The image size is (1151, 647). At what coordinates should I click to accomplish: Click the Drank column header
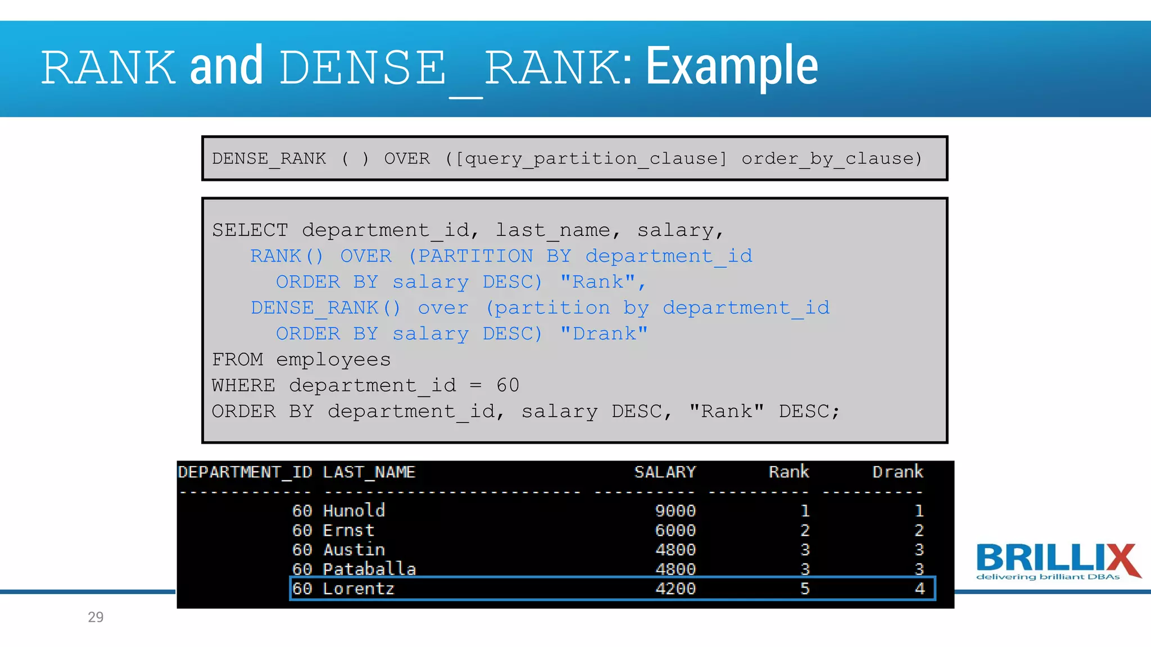[898, 472]
